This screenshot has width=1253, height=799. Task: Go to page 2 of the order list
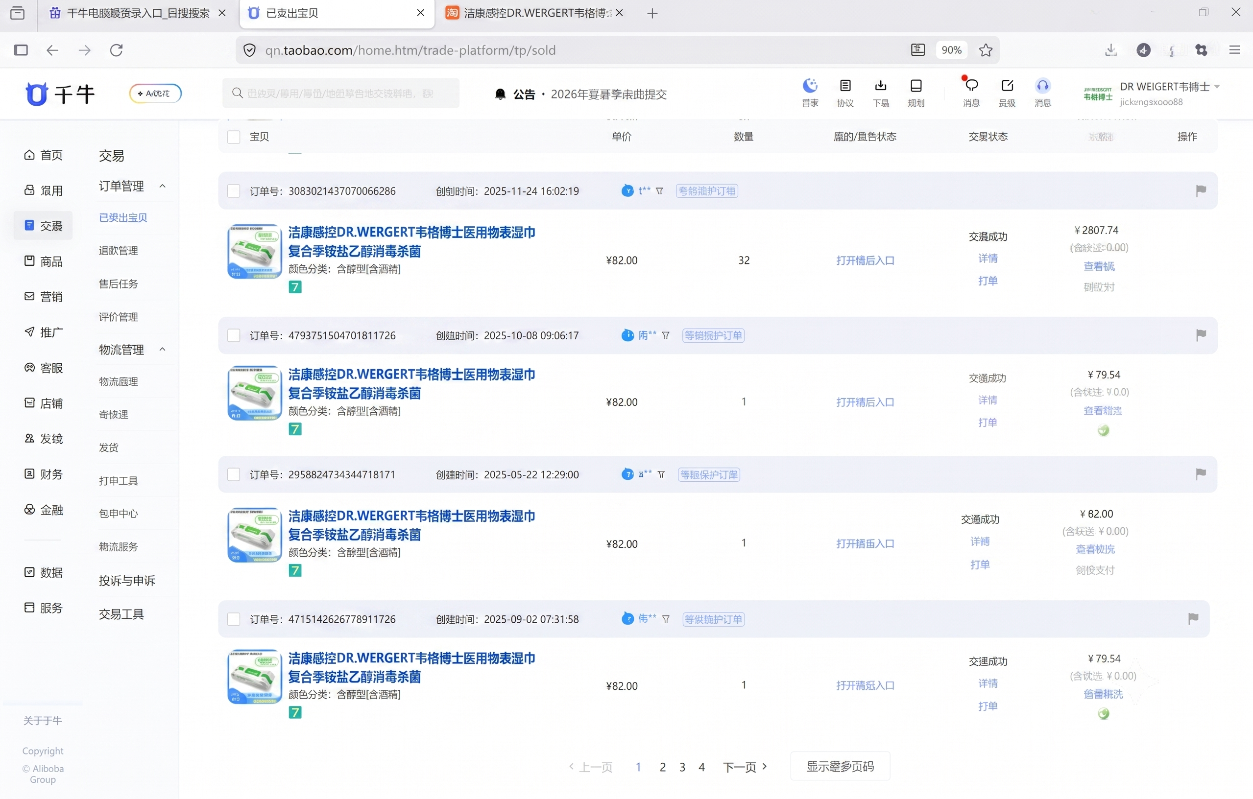pyautogui.click(x=662, y=767)
